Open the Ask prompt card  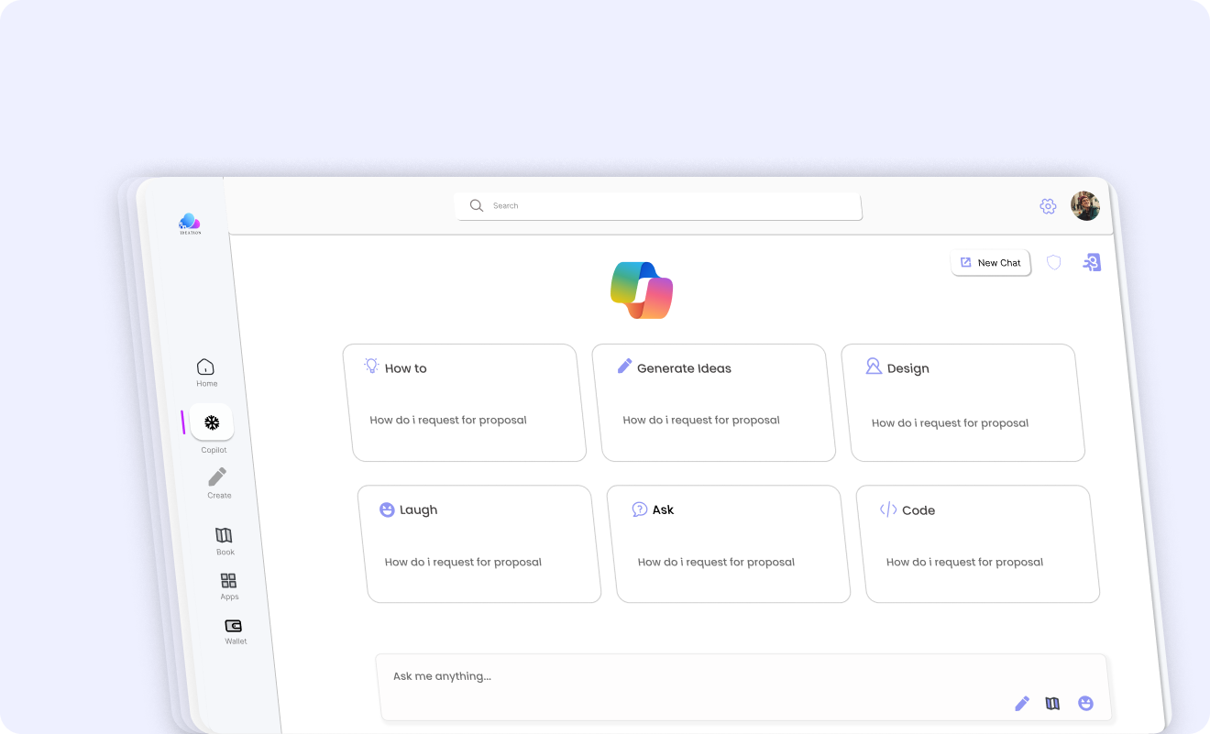(728, 543)
